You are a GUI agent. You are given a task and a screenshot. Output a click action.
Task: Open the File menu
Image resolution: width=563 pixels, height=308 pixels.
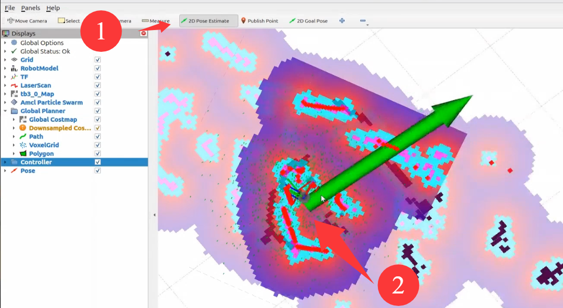[x=9, y=8]
